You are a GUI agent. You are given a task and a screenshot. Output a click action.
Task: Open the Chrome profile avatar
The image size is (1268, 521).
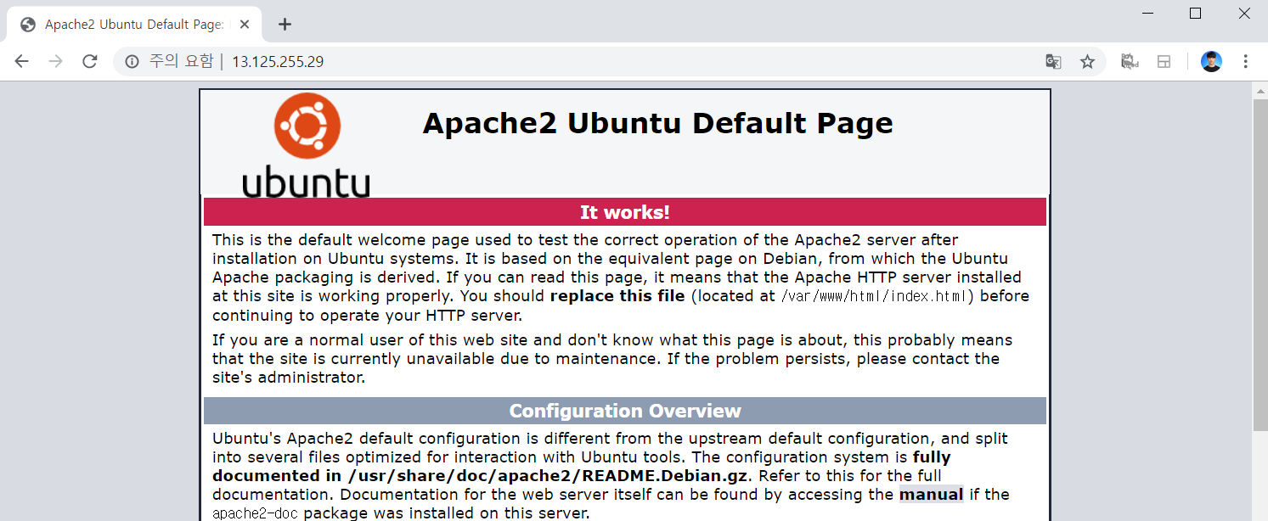(1211, 61)
